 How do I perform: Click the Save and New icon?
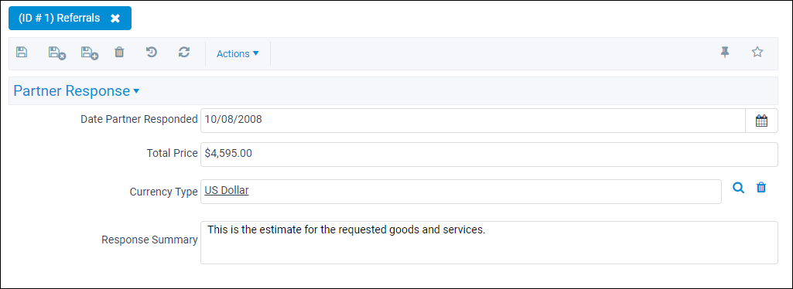tap(90, 53)
